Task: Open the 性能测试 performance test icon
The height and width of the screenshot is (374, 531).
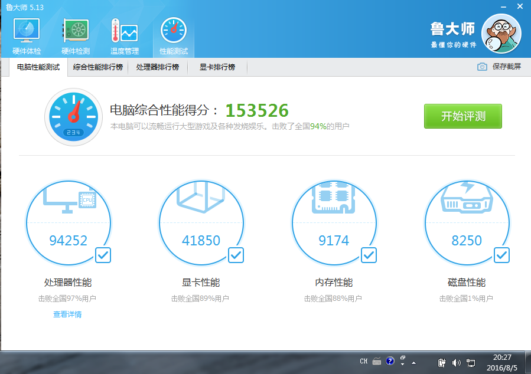Action: pyautogui.click(x=174, y=36)
